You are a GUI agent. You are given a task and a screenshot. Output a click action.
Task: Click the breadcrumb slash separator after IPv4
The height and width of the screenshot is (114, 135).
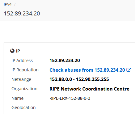click(x=15, y=4)
